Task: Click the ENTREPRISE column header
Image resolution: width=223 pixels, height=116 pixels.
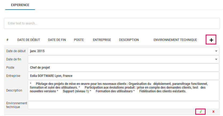Action: [x=102, y=40]
